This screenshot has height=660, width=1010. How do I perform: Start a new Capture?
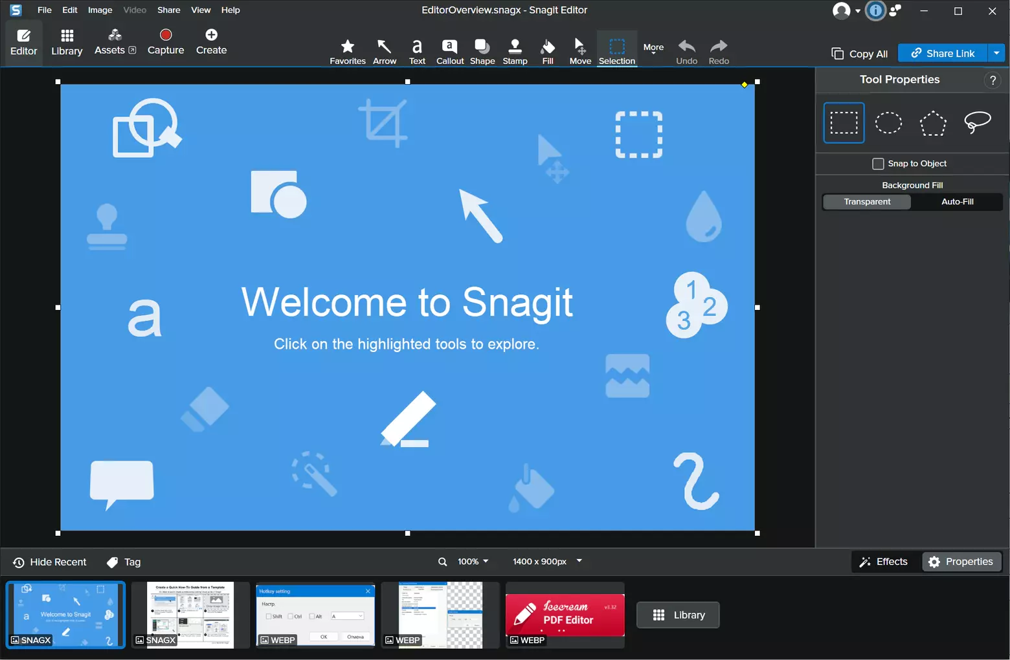(166, 42)
